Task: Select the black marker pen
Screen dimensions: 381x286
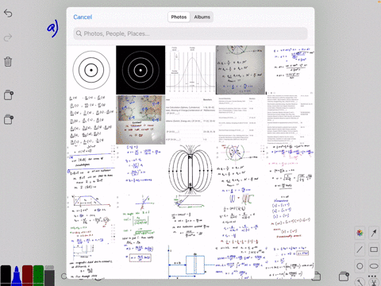Action: coord(6,275)
